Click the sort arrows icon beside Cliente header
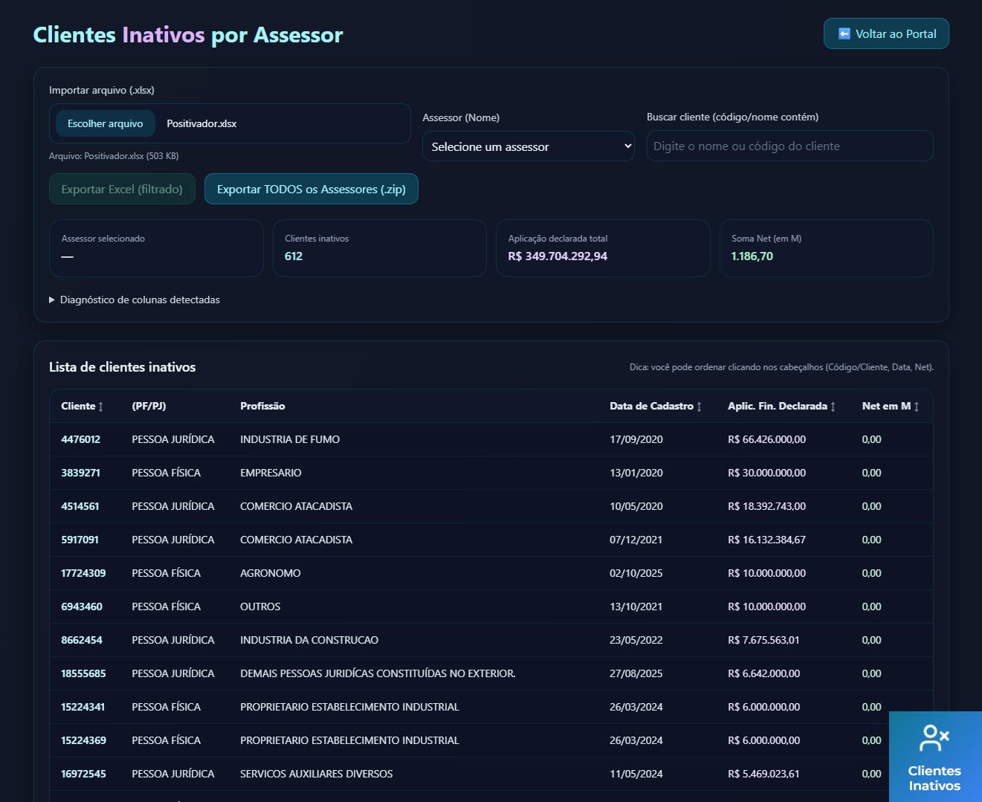Viewport: 982px width, 802px height. (101, 407)
